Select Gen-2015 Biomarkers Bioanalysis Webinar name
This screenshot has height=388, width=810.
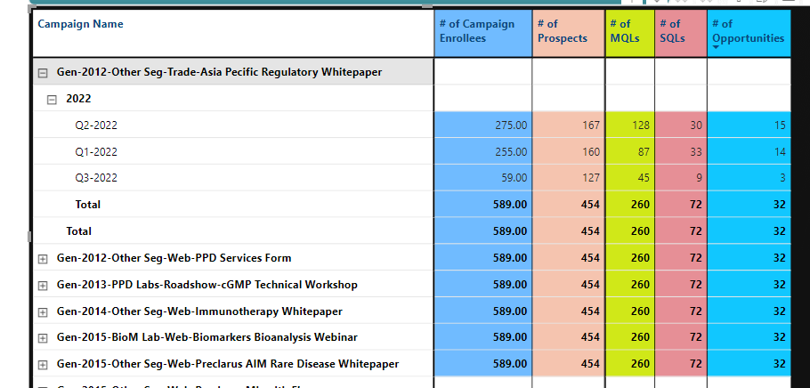tap(207, 337)
